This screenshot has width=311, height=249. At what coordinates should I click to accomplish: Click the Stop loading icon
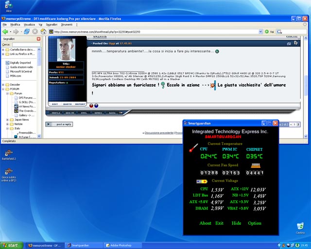pyautogui.click(x=35, y=32)
